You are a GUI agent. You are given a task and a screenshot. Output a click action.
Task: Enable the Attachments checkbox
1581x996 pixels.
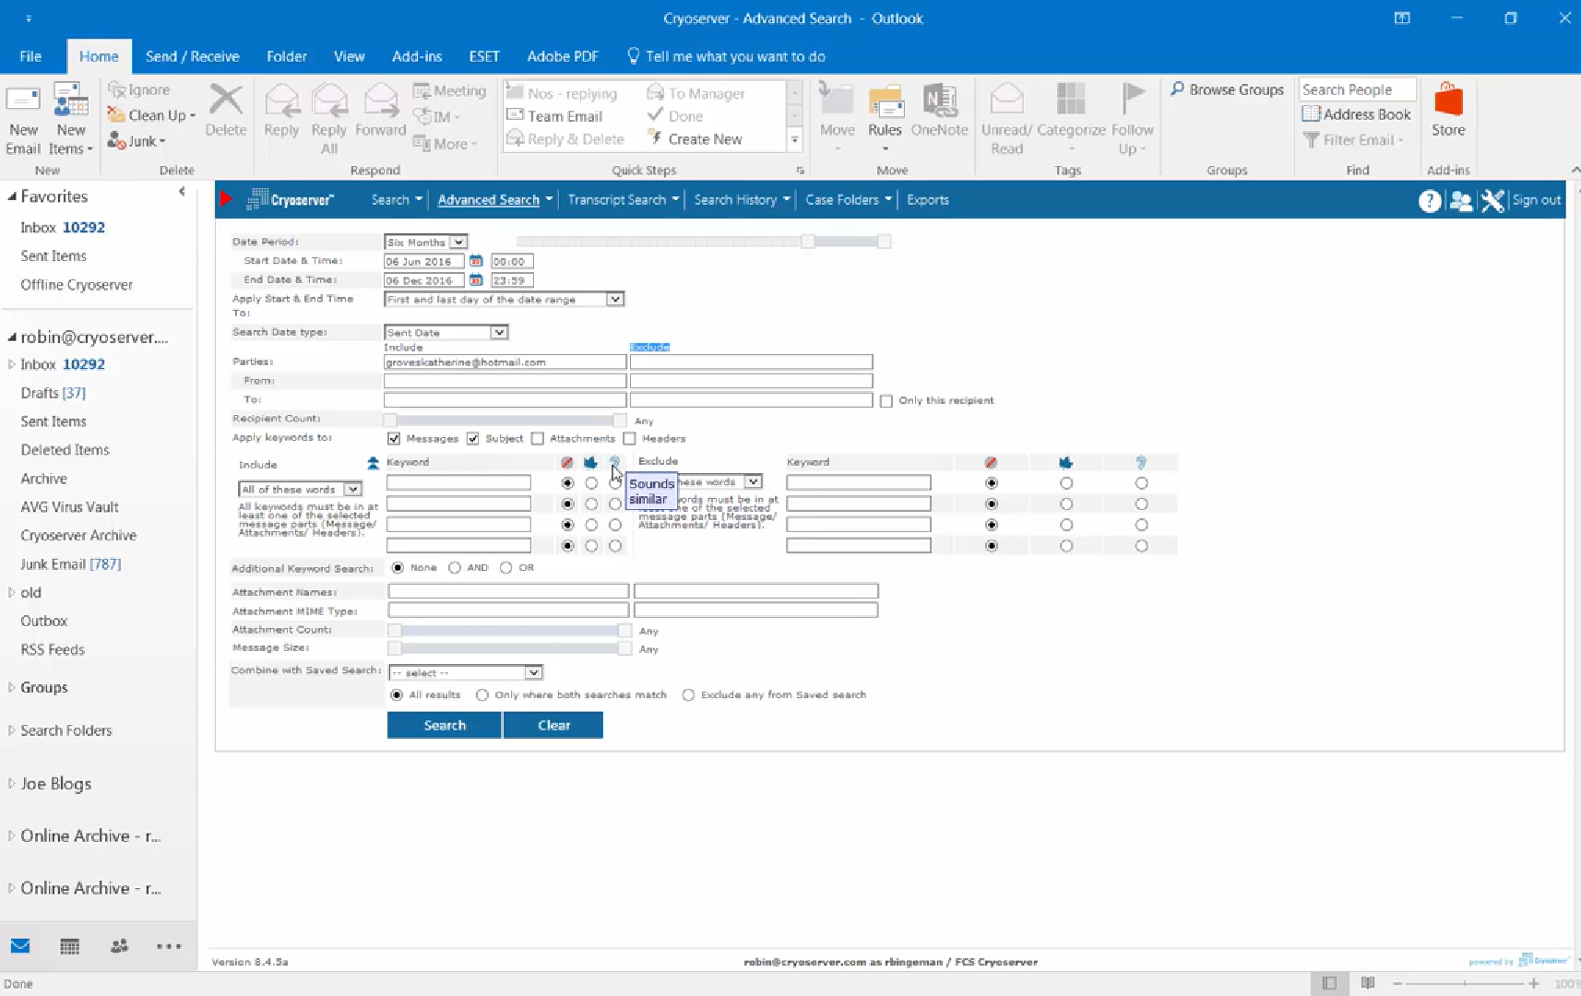(x=538, y=439)
